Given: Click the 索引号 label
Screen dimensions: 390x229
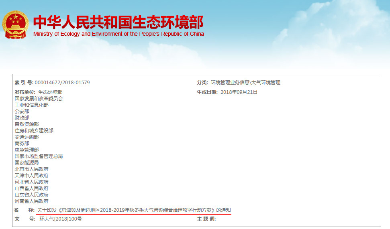Looking at the screenshot, I should [x=24, y=83].
